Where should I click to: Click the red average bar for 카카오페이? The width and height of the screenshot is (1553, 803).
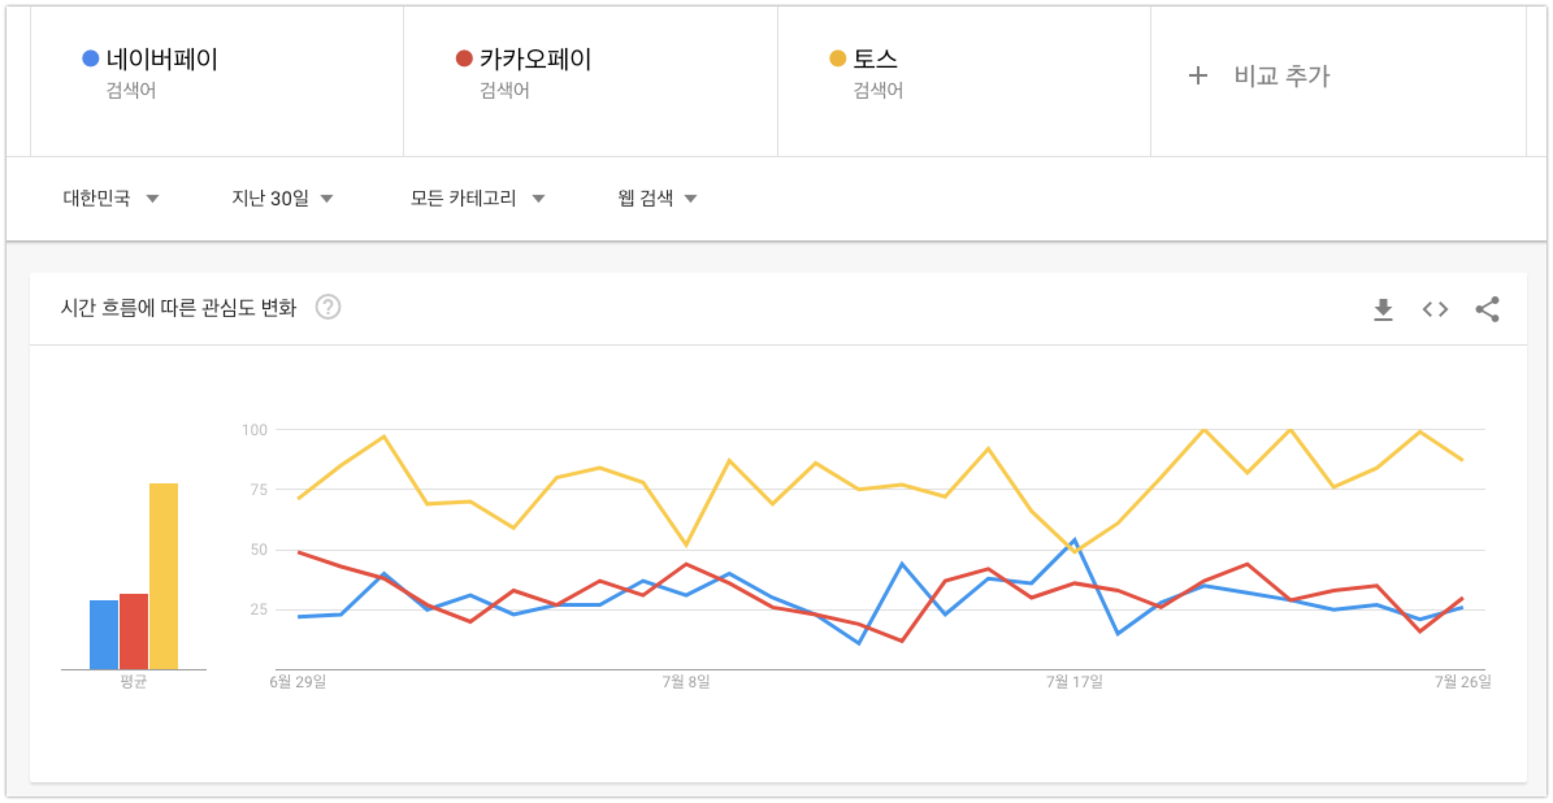(x=134, y=631)
